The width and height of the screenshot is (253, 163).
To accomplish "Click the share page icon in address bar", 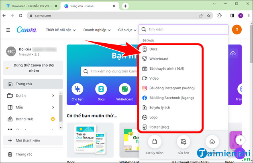I will pyautogui.click(x=201, y=16).
